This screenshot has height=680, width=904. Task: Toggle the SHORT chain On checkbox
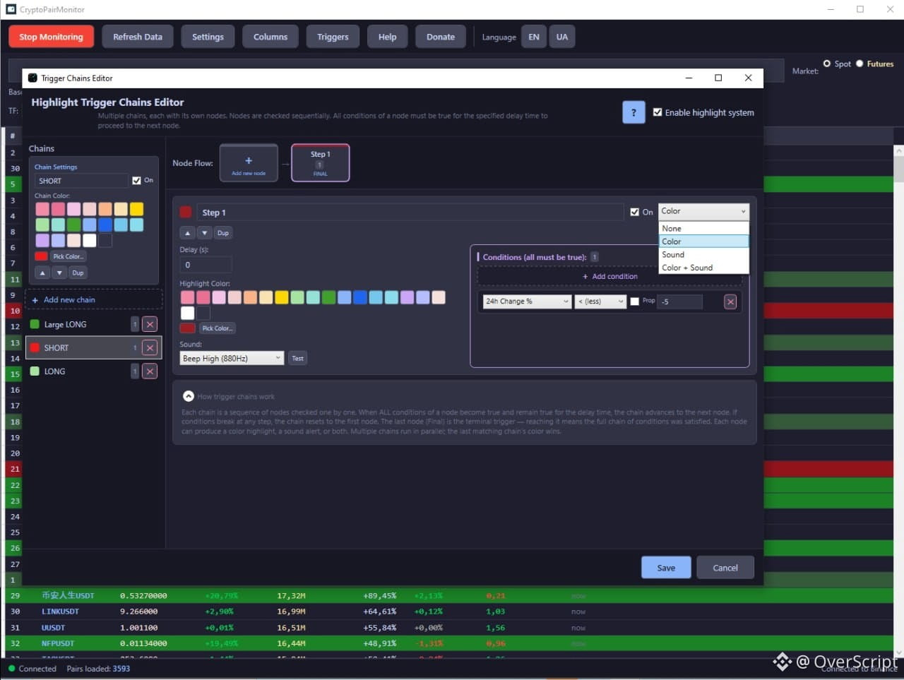coord(136,181)
